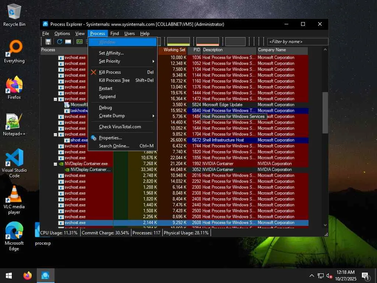The width and height of the screenshot is (377, 283).
Task: Show hidden tray icons chevron
Action: coord(311,276)
